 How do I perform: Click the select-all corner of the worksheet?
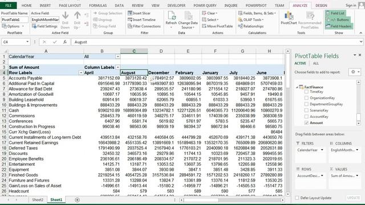coord(4,51)
